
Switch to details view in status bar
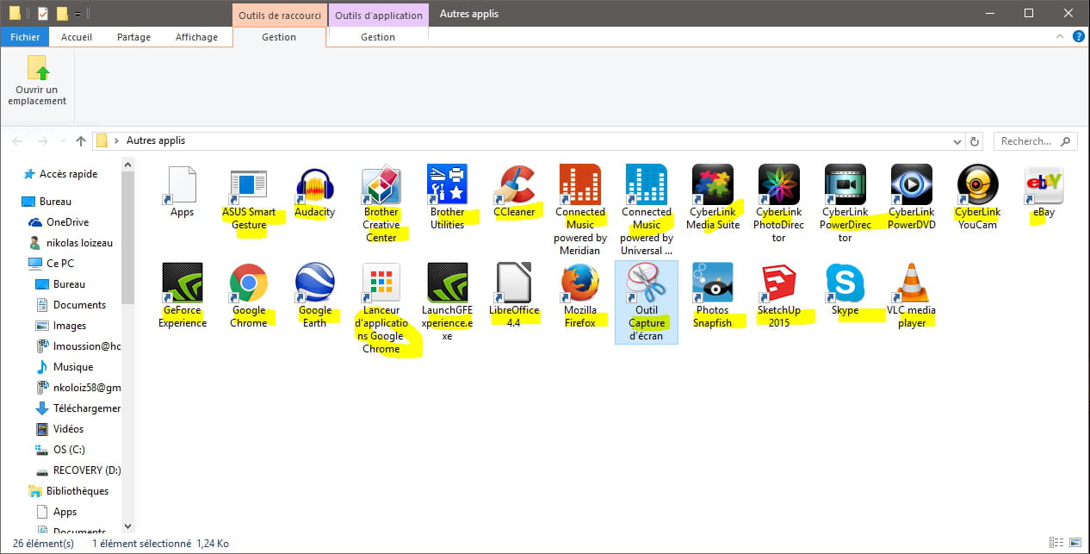click(1057, 544)
